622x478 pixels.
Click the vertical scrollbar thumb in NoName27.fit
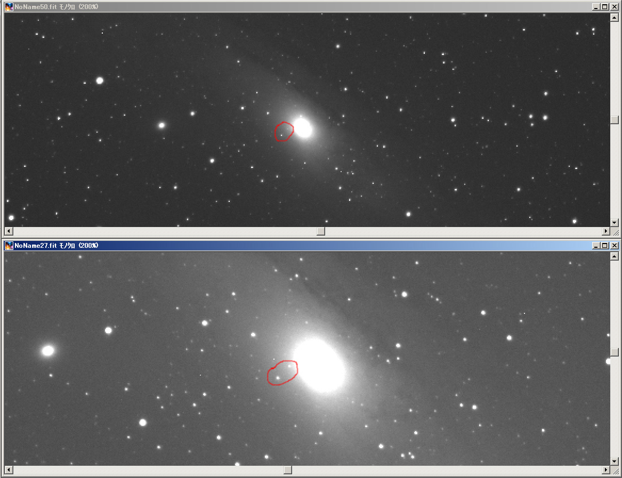[615, 352]
